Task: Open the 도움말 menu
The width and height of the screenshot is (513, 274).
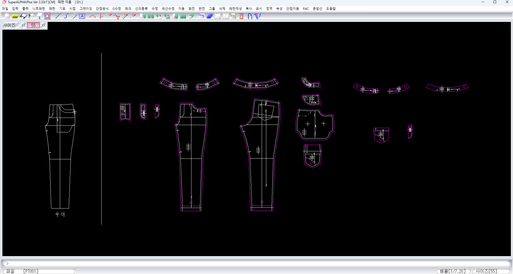Action: [331, 9]
